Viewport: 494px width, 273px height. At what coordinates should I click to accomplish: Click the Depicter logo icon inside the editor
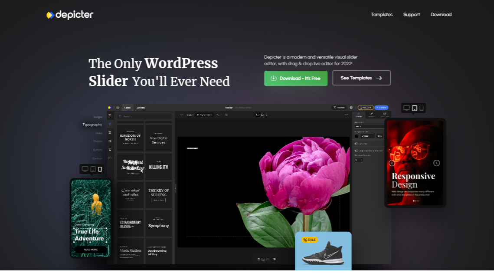(x=110, y=108)
